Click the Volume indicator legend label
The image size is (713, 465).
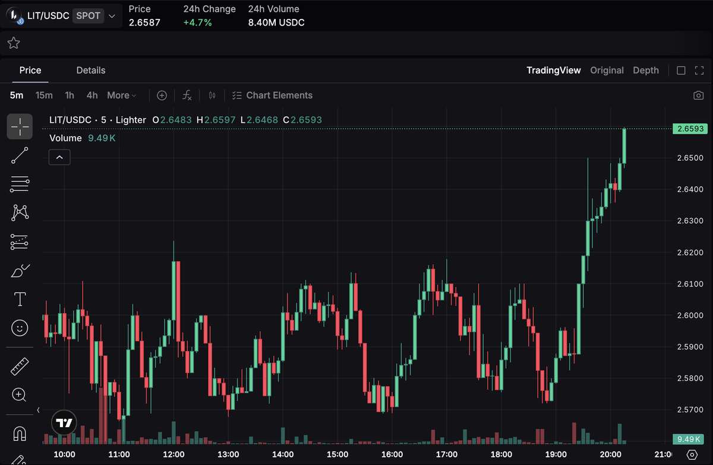point(65,138)
